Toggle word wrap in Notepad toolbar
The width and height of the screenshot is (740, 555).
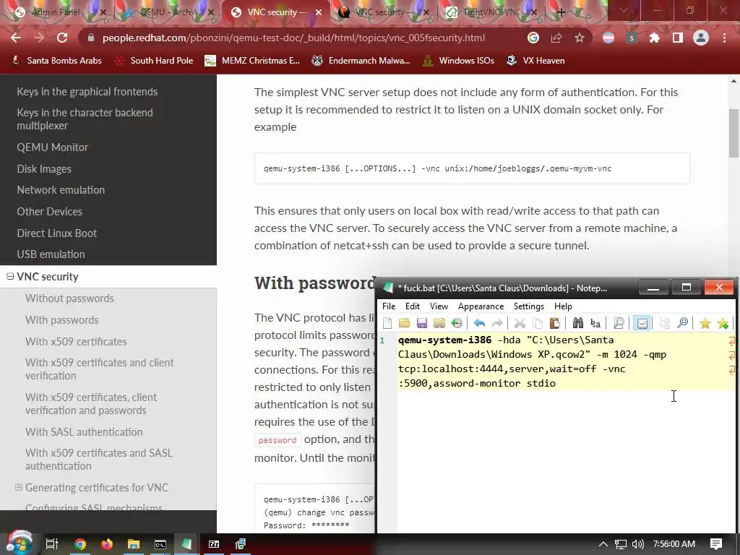642,323
